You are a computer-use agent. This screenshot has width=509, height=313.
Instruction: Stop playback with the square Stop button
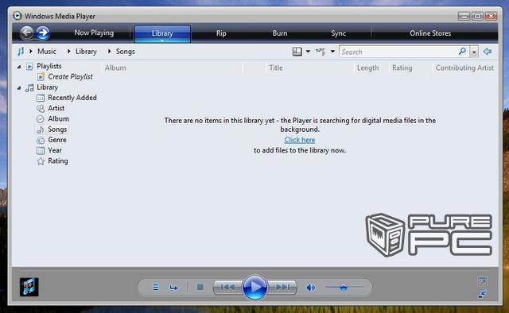[x=200, y=287]
